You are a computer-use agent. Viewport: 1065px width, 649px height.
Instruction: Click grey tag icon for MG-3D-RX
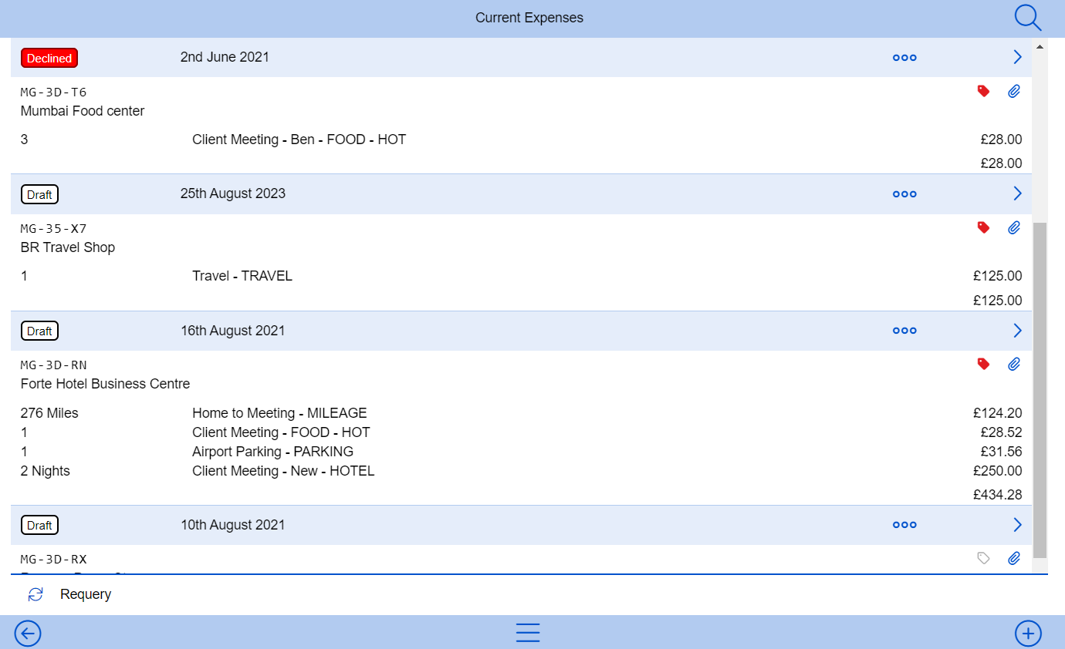[983, 558]
